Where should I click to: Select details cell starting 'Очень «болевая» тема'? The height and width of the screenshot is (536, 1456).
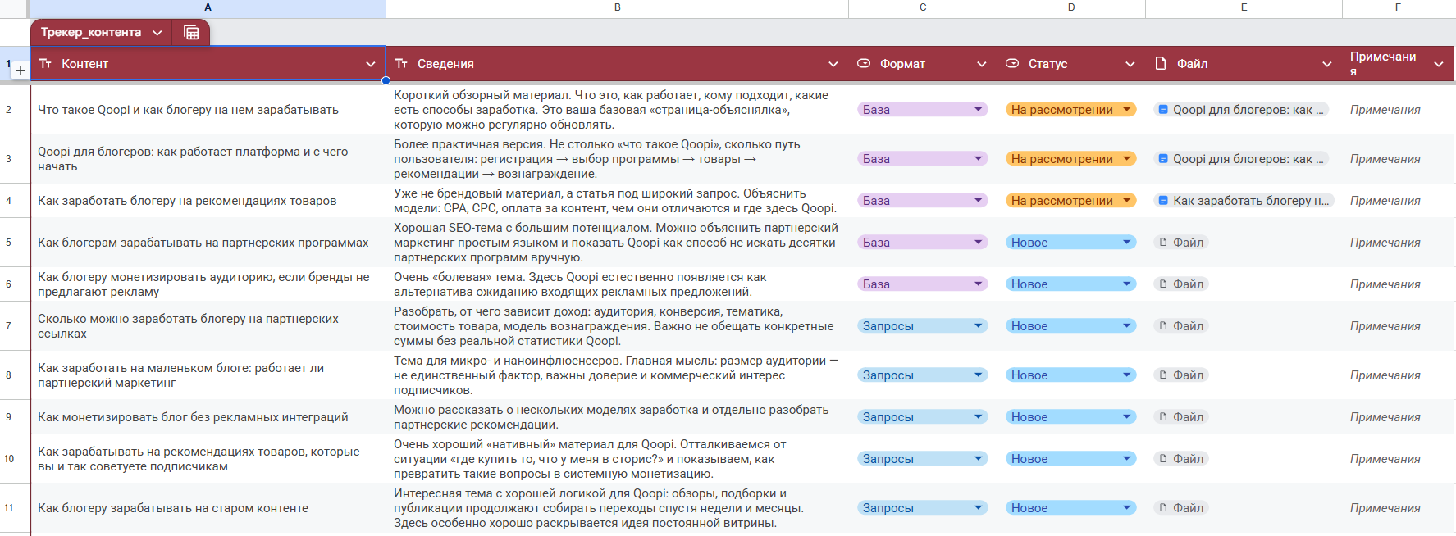coord(617,284)
